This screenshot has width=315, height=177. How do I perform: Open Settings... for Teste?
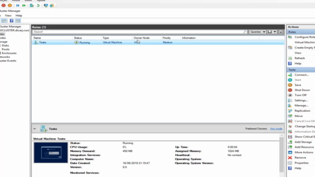click(301, 100)
